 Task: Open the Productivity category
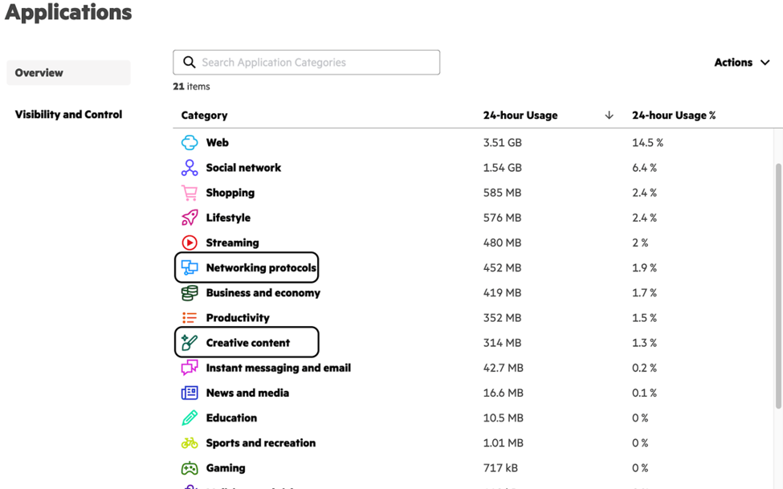tap(238, 318)
